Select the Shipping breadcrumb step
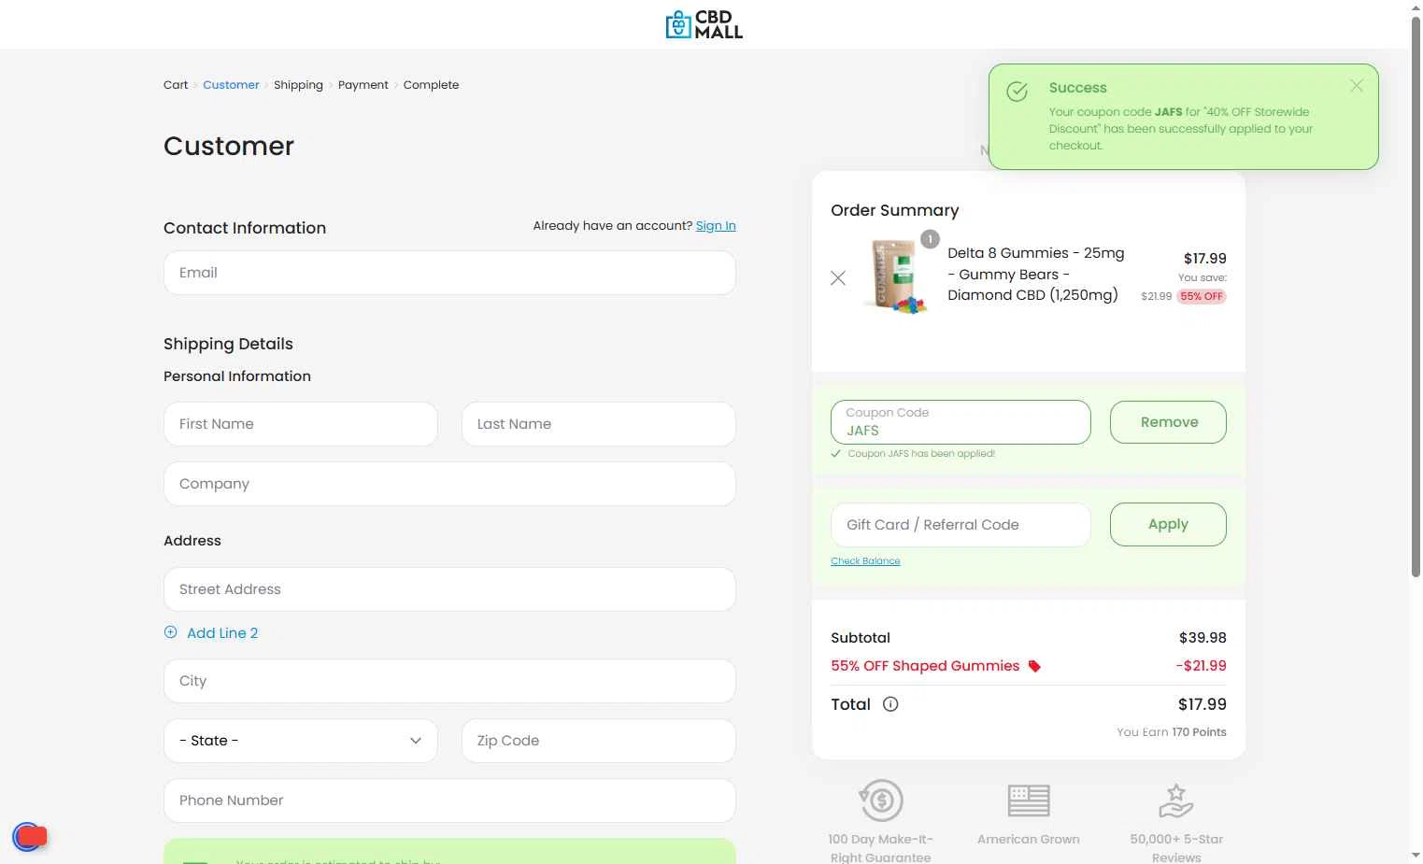This screenshot has width=1423, height=864. (x=298, y=85)
